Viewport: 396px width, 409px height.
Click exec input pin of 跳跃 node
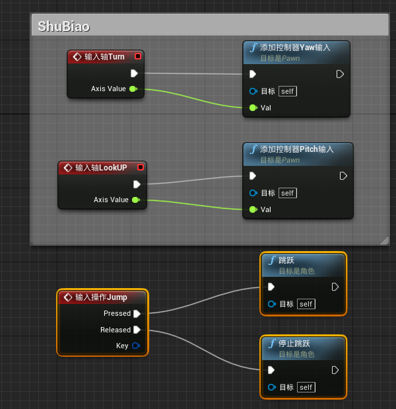[271, 287]
